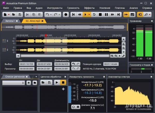The image size is (155, 113).
Task: Click the Open file folder icon
Action: (14, 15)
